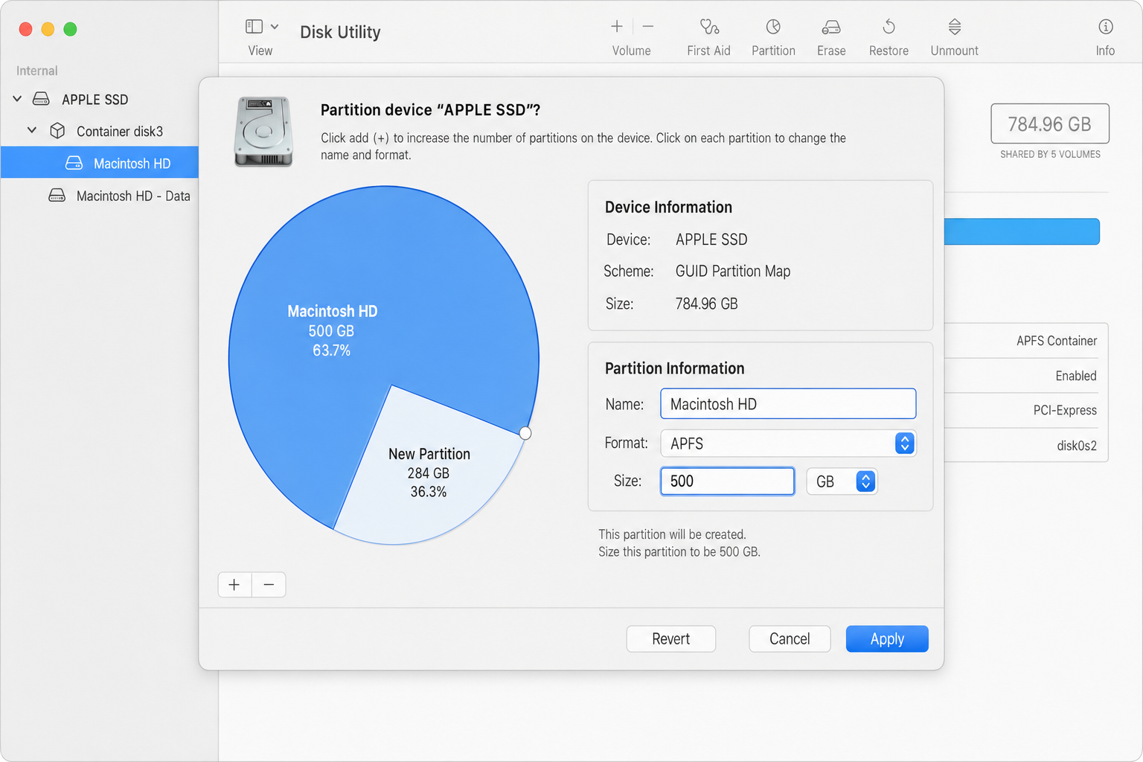
Task: Click the Erase toolbar icon
Action: coord(831,28)
